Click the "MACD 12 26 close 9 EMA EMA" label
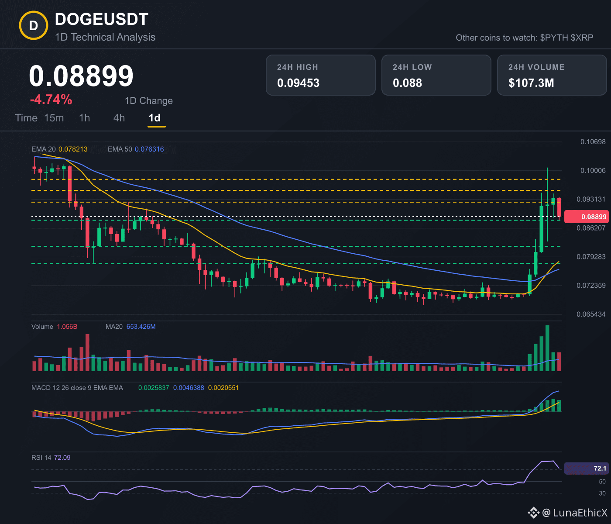Viewport: 611px width, 524px height. 77,388
